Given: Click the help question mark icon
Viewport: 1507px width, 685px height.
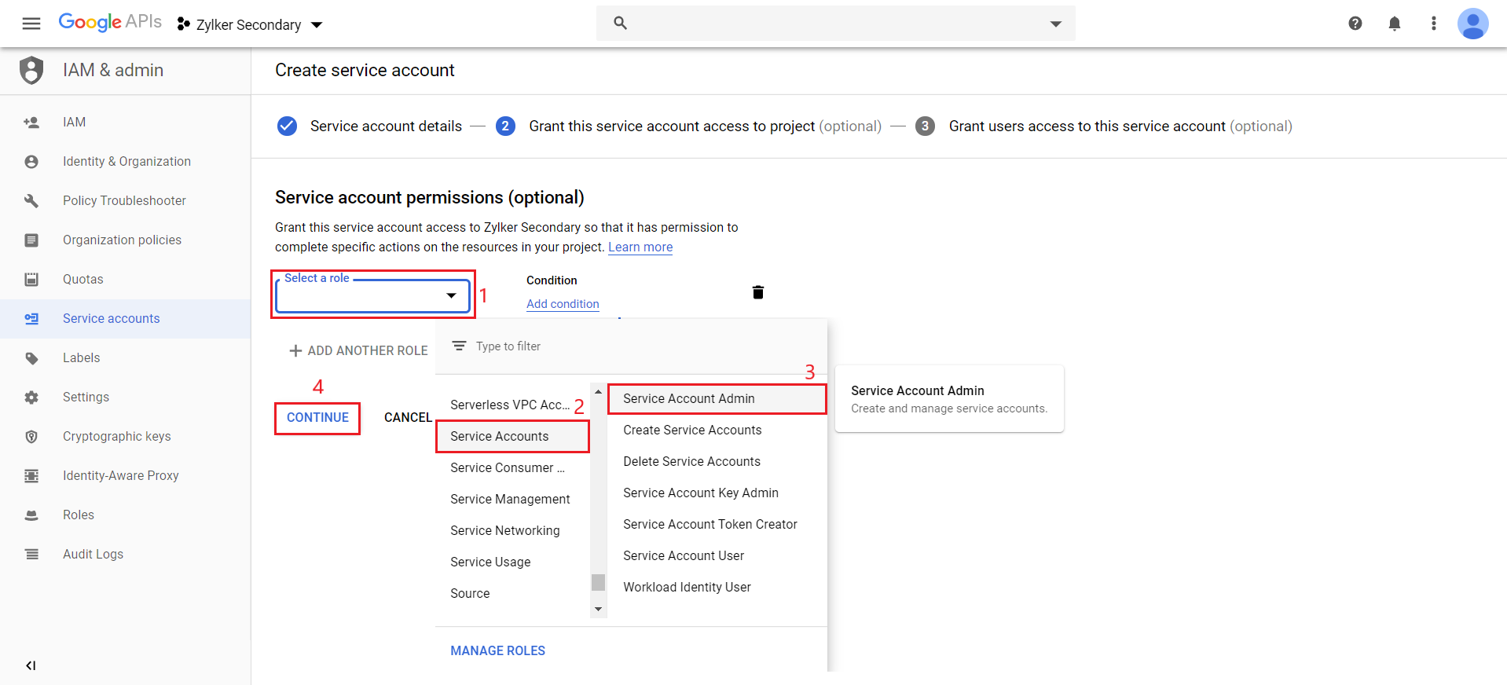Looking at the screenshot, I should coord(1355,24).
